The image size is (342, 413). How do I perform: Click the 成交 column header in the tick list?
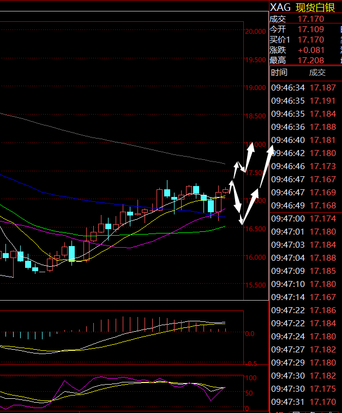pos(317,73)
